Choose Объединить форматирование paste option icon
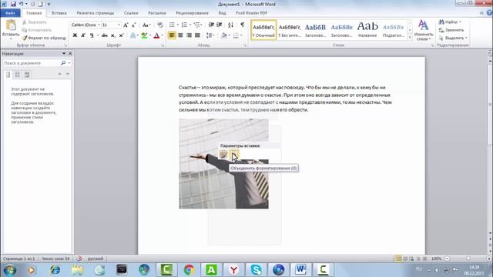 tap(234, 154)
